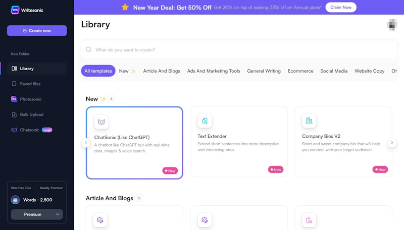Select the Social Media tab
Viewport: 404px width, 230px height.
click(334, 71)
